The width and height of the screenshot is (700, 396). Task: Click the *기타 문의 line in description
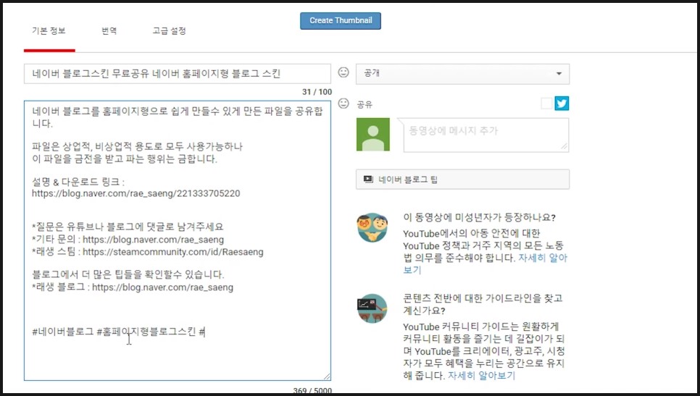128,240
